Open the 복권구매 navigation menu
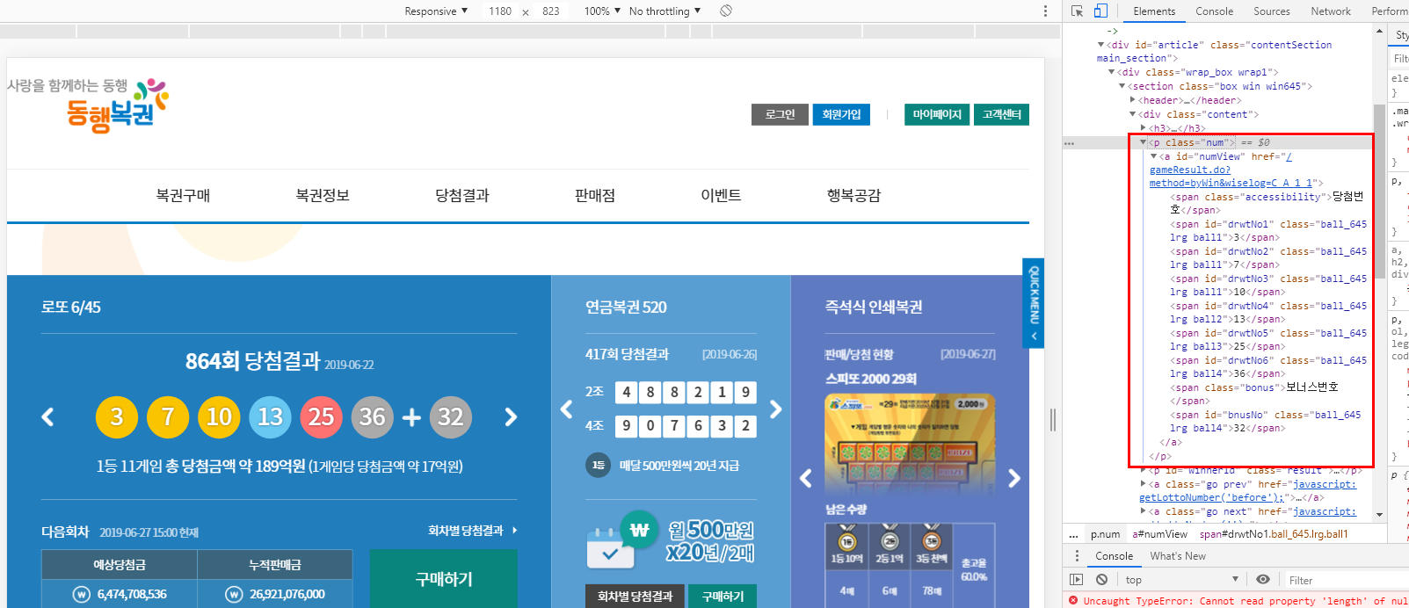 (x=183, y=195)
